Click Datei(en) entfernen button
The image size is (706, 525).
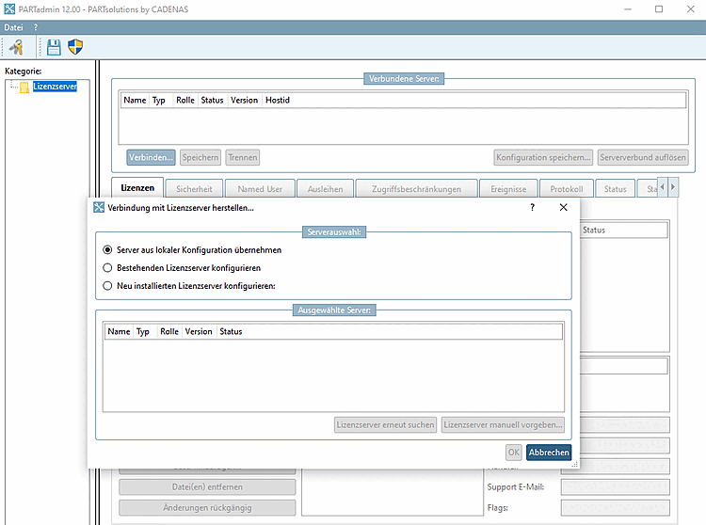(207, 486)
